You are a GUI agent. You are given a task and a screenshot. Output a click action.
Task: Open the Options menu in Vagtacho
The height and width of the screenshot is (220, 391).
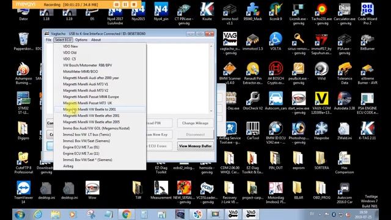[x=81, y=40]
